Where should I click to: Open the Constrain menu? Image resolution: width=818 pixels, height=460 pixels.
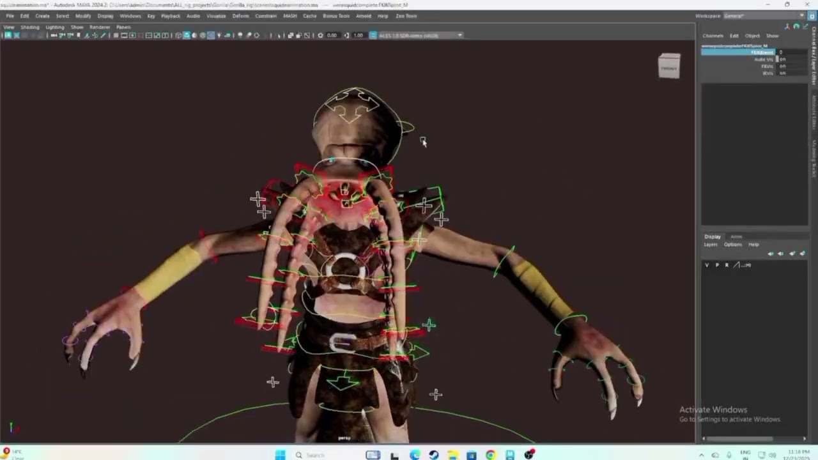coord(266,16)
